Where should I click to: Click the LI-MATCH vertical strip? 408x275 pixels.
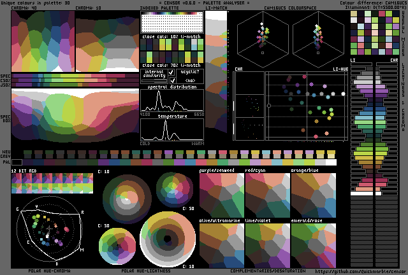[216, 71]
